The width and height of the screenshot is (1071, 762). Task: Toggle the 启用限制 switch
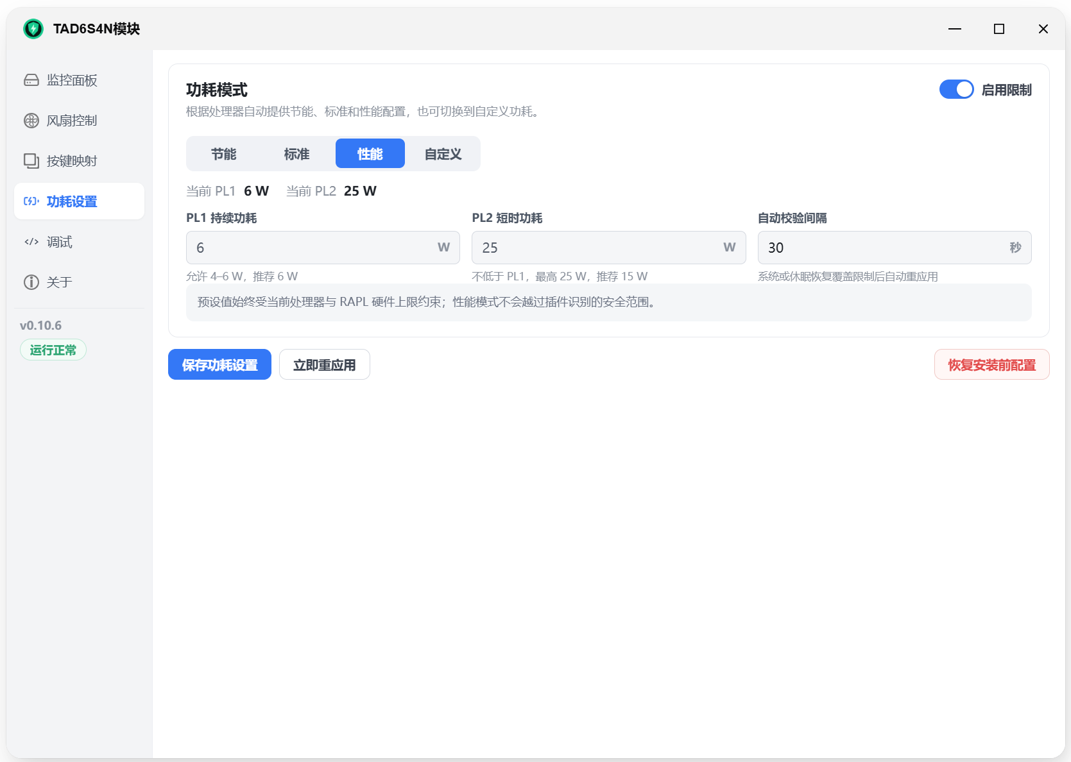click(956, 90)
